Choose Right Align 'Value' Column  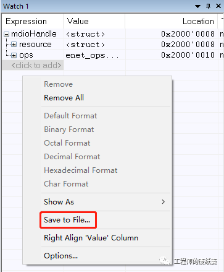click(x=91, y=238)
